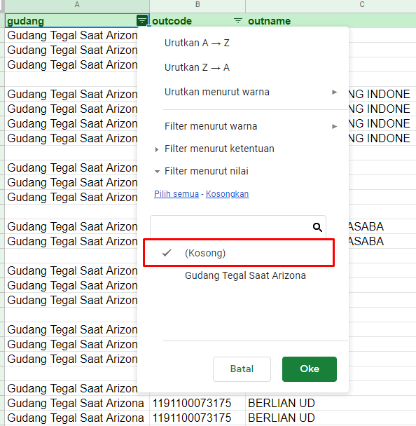The height and width of the screenshot is (426, 416).
Task: Choose Urutkan Z → A
Action: (x=197, y=67)
